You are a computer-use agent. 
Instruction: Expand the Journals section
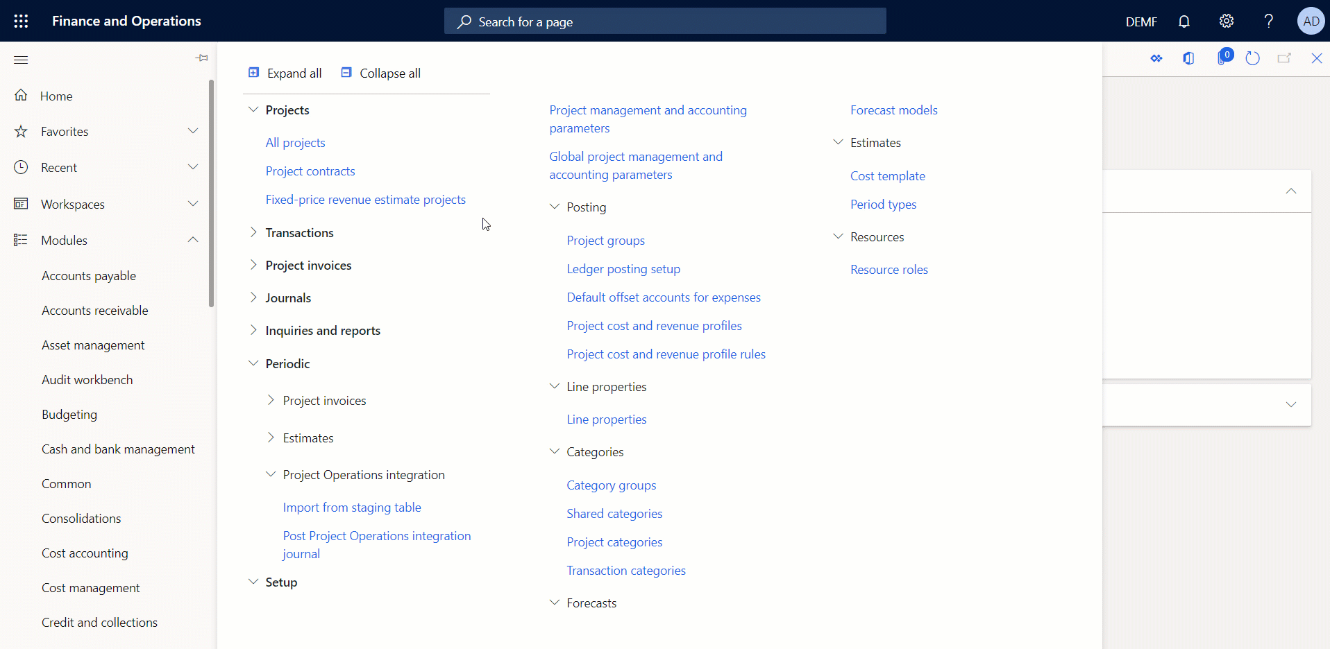point(253,297)
